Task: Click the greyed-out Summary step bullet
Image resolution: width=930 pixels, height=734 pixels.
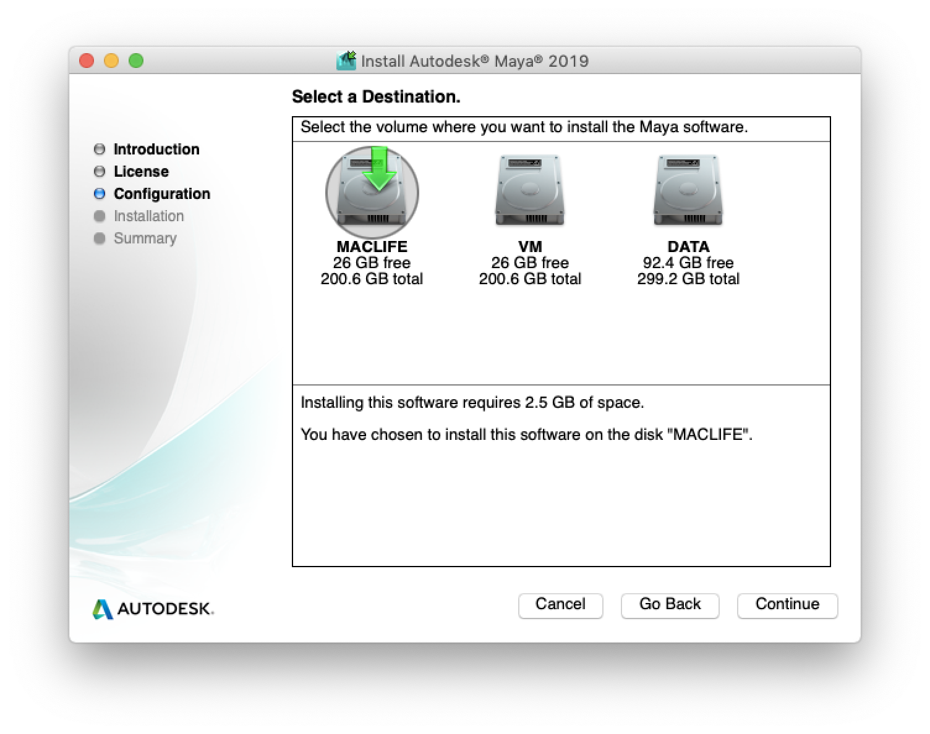Action: click(100, 238)
